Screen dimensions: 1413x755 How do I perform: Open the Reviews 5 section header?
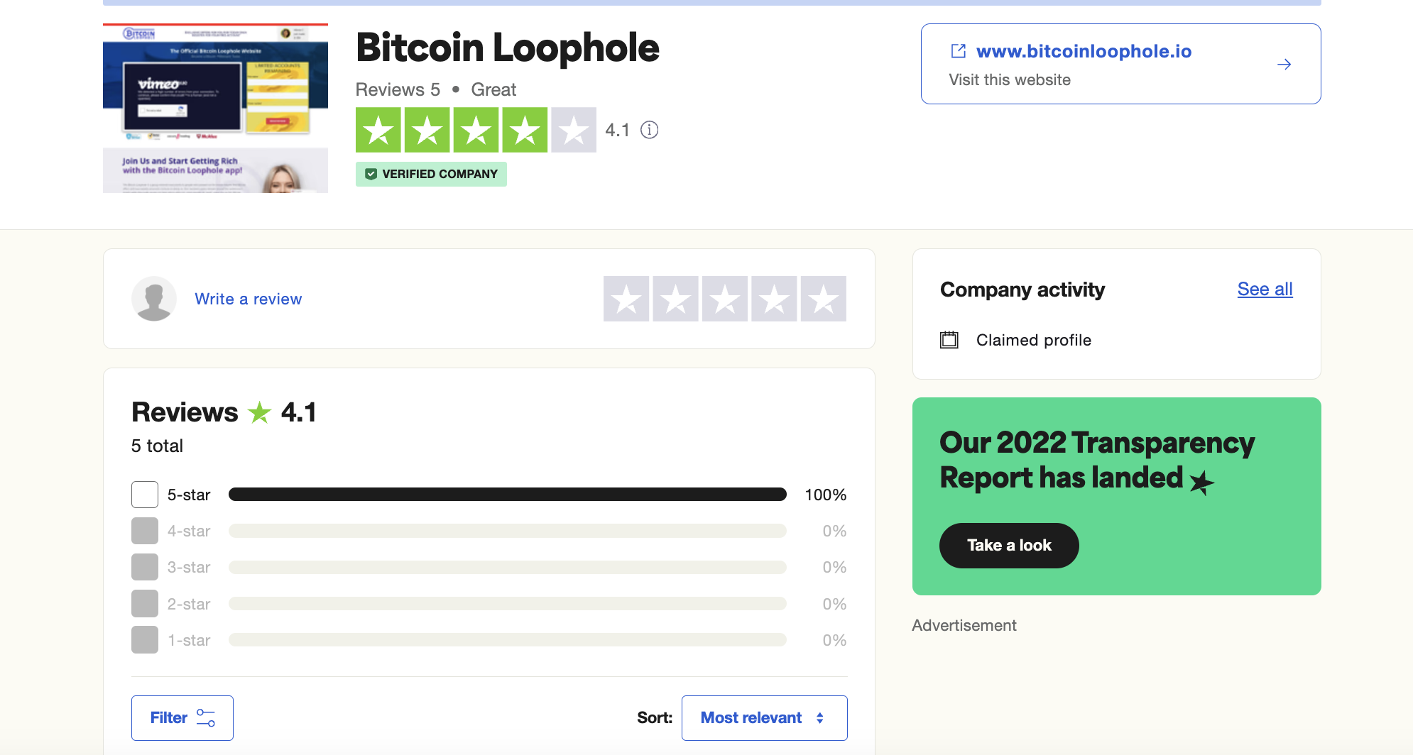[x=398, y=89]
